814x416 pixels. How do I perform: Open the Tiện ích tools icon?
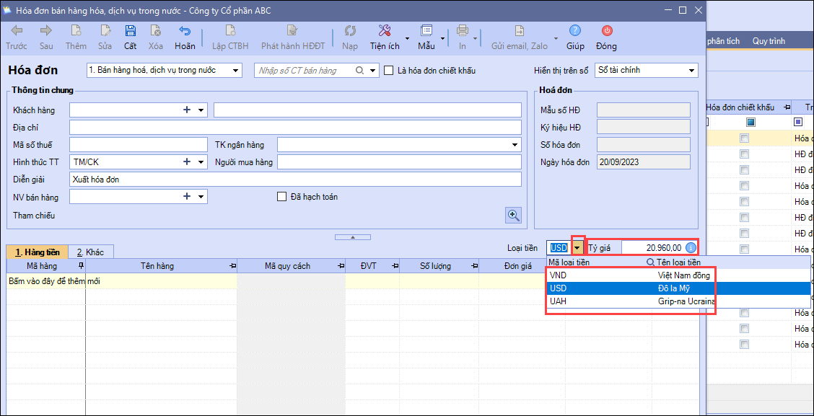click(x=385, y=31)
